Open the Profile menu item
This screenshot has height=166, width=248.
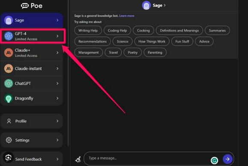(x=32, y=121)
